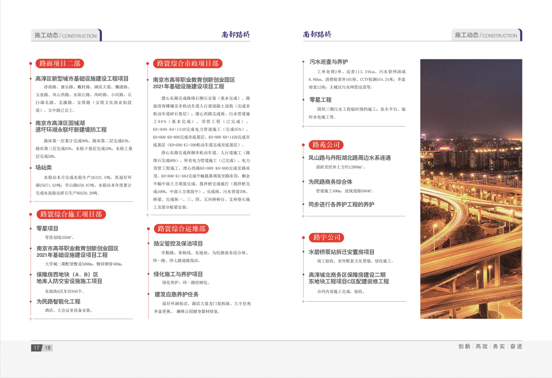This screenshot has height=378, width=552.
Task: Click the footer word 创新
Action: pyautogui.click(x=464, y=346)
